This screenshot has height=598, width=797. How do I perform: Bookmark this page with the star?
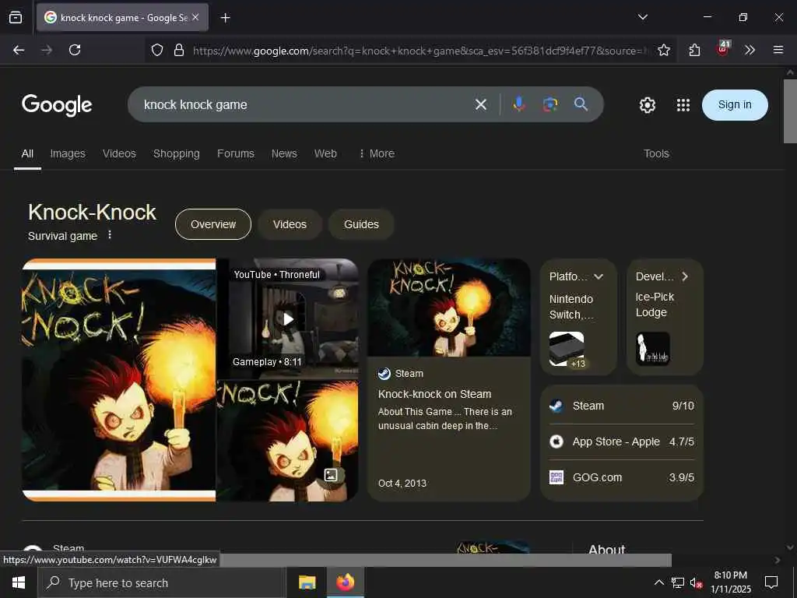point(663,50)
